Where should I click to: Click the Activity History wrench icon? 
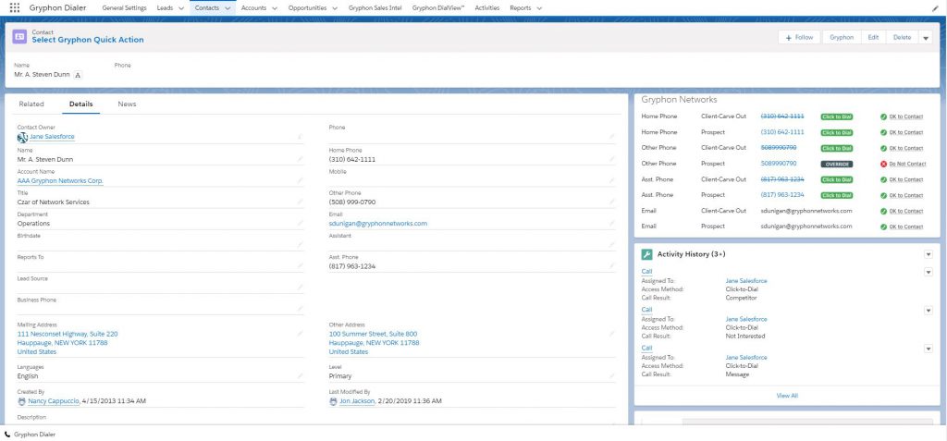click(x=646, y=254)
